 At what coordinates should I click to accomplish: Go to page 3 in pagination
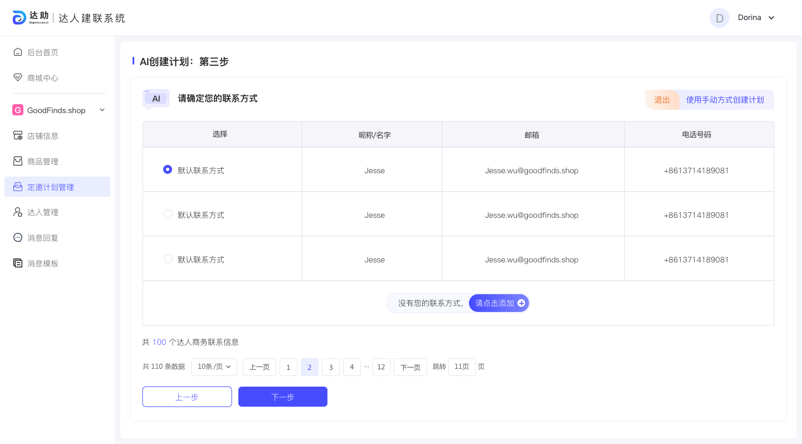click(331, 367)
